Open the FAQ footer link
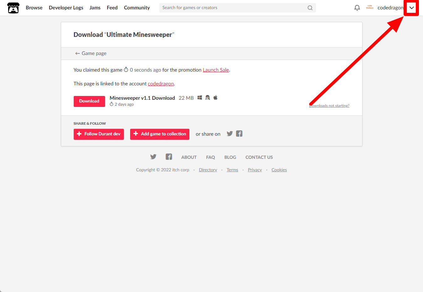The height and width of the screenshot is (292, 423). [x=210, y=157]
